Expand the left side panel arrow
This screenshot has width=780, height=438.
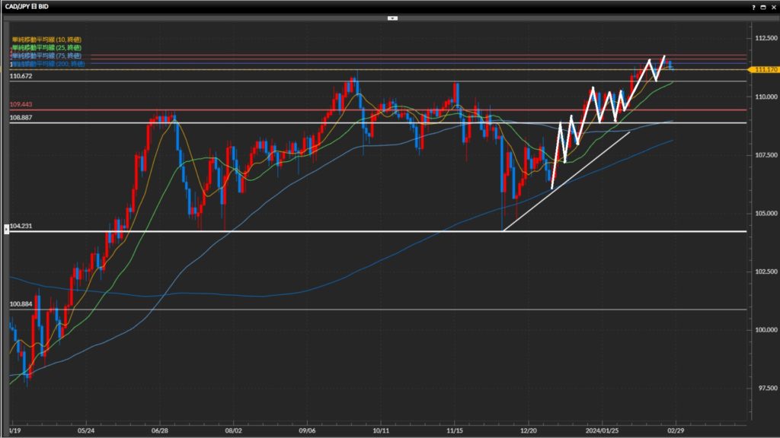(x=7, y=227)
